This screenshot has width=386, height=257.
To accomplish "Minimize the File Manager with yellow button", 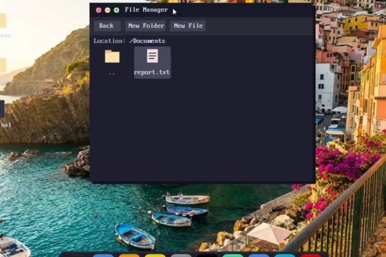I will coord(107,10).
